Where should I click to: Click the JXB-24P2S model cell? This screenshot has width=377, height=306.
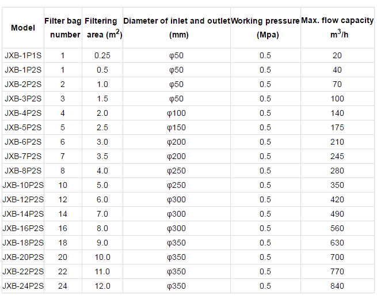[x=23, y=286]
